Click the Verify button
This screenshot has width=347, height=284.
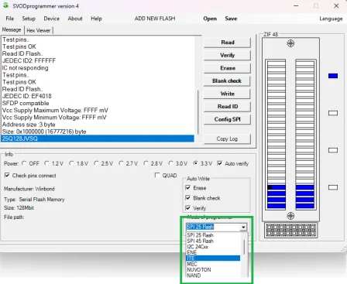click(x=227, y=55)
